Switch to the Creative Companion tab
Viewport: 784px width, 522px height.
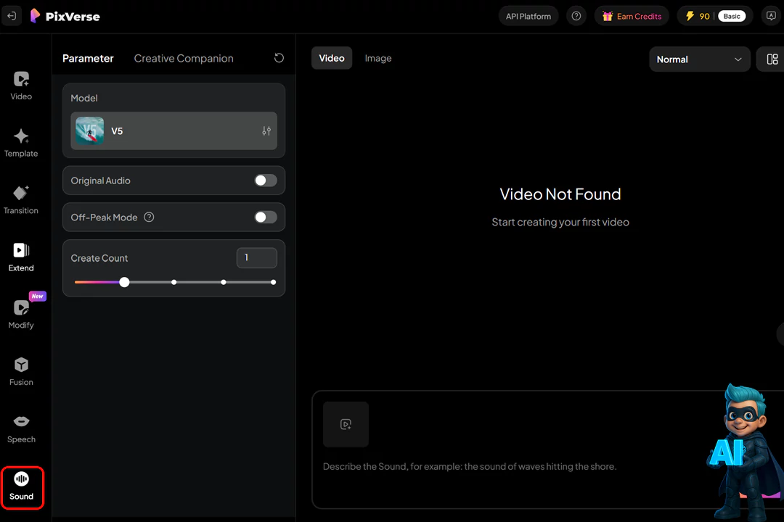(184, 58)
